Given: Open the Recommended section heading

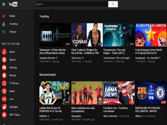Looking at the screenshot, I should 48,75.
